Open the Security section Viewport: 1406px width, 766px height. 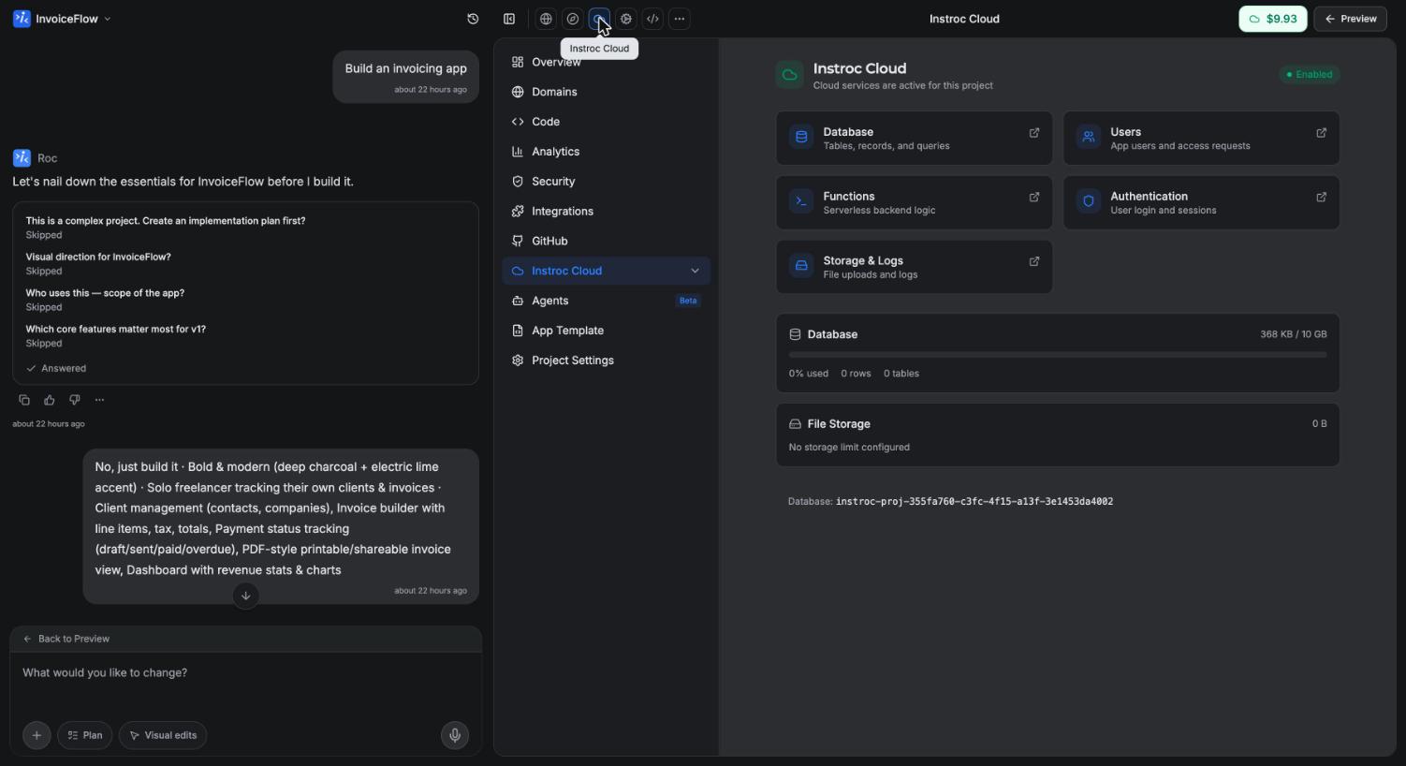tap(607, 182)
